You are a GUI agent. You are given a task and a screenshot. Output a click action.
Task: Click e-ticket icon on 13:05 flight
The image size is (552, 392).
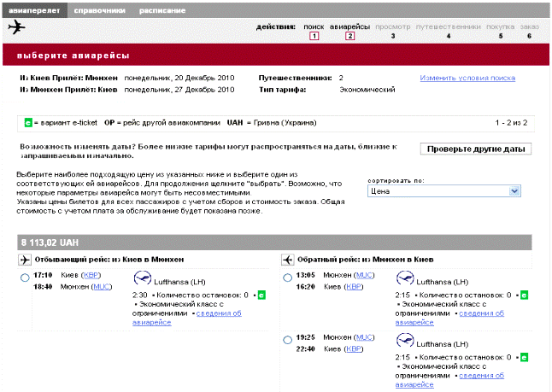pos(524,295)
